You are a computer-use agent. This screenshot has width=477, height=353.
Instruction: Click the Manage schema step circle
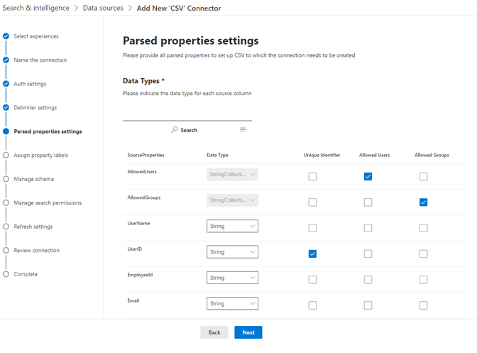[6, 179]
